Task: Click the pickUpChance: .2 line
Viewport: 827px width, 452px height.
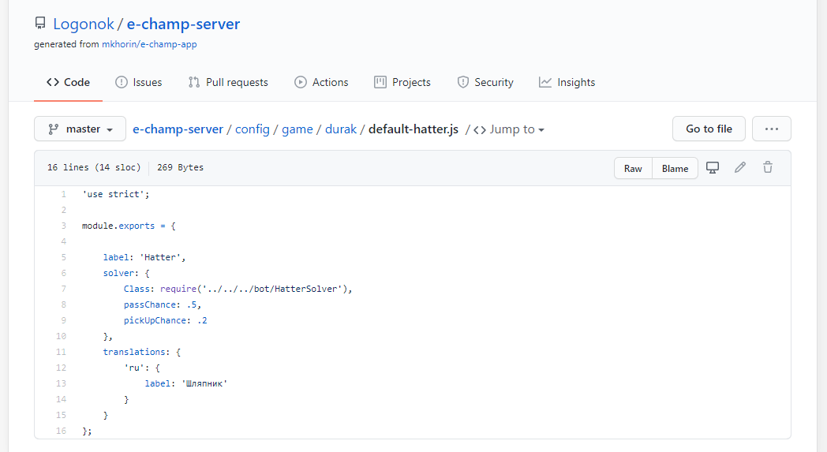Action: [x=165, y=321]
